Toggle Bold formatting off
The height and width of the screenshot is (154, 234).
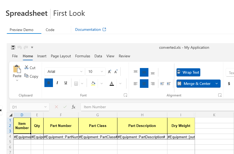pyautogui.click(x=49, y=83)
